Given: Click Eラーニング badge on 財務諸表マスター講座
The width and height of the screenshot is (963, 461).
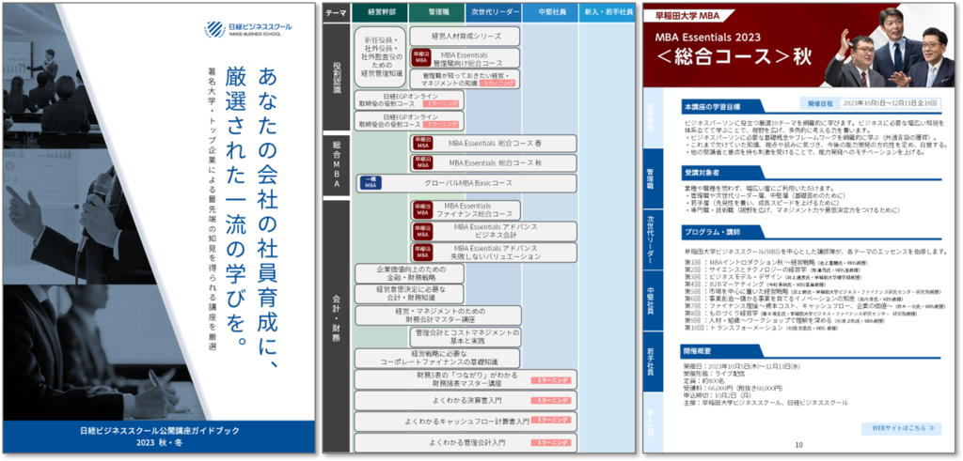Looking at the screenshot, I should 551,380.
